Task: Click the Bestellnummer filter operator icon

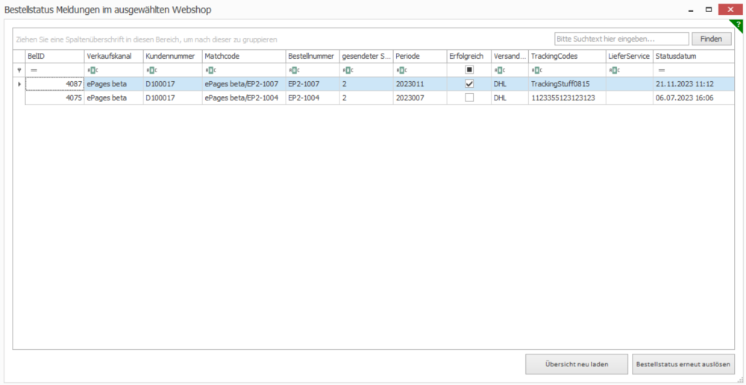Action: [x=293, y=70]
